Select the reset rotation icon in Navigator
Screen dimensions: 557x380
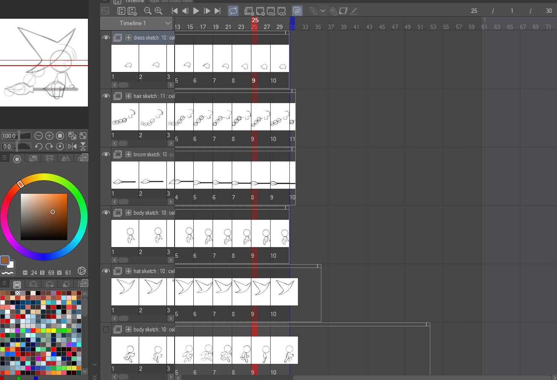[59, 147]
